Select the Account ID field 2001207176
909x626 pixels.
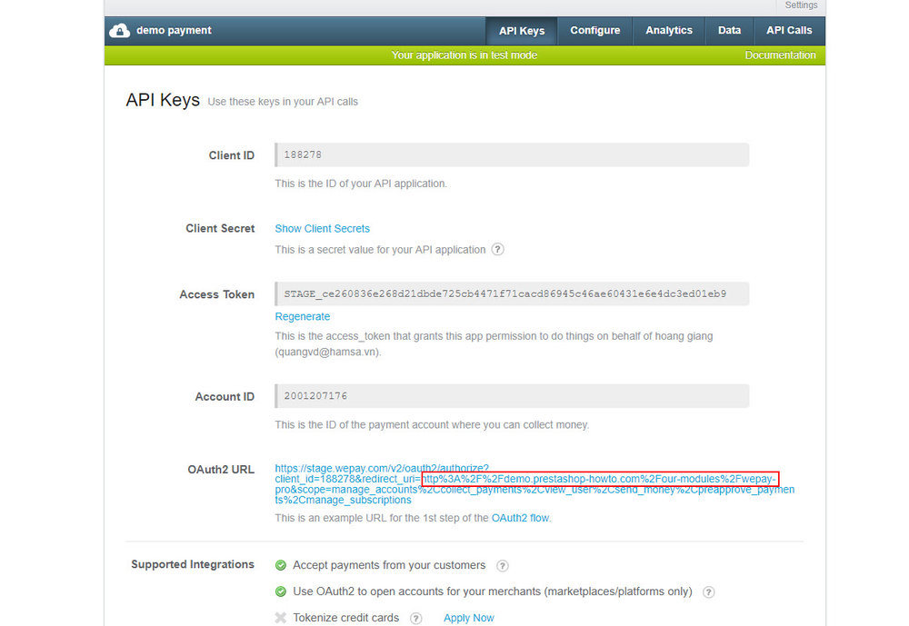512,396
